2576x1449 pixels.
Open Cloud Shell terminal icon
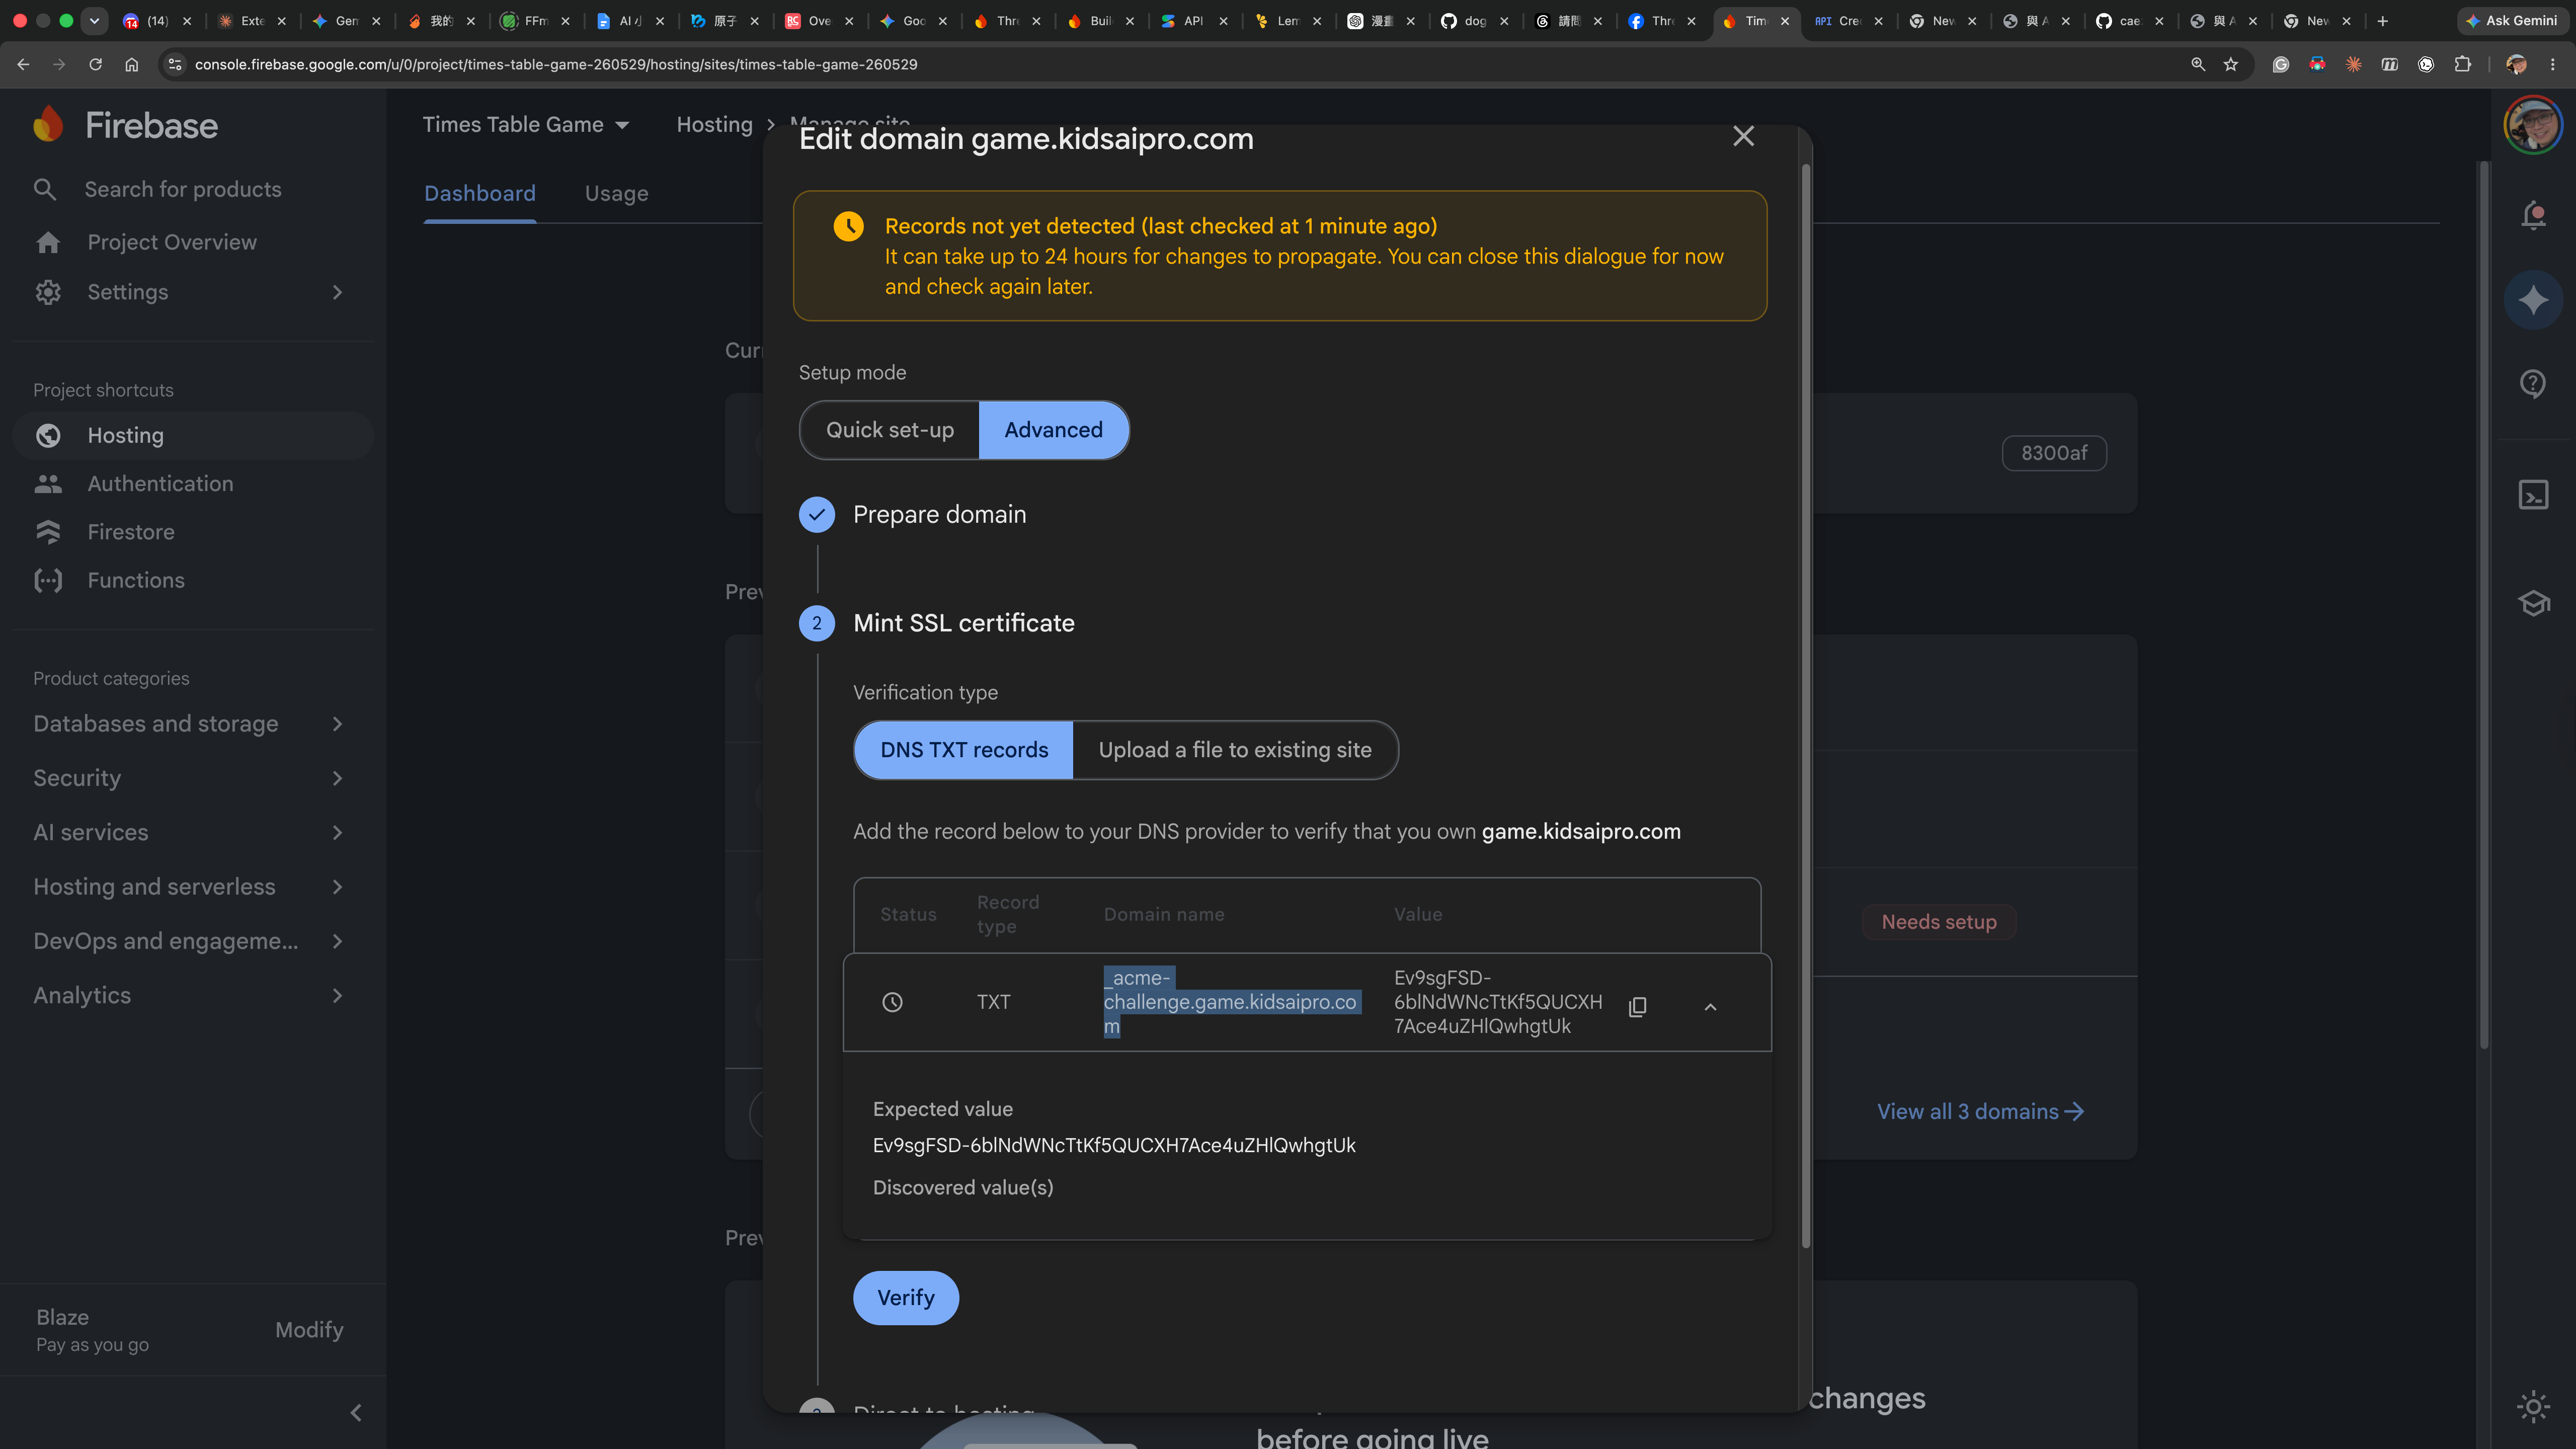pos(2533,494)
